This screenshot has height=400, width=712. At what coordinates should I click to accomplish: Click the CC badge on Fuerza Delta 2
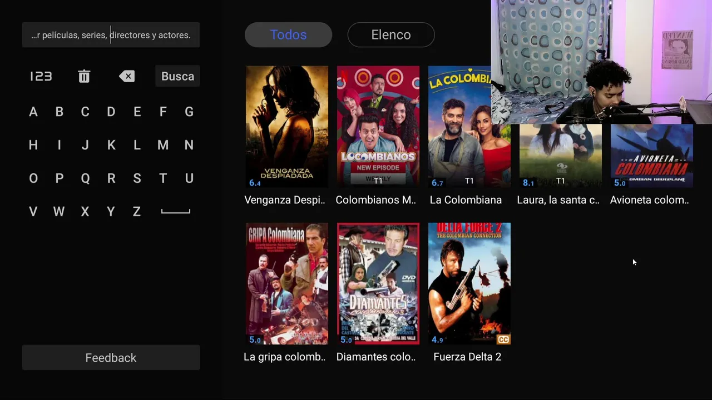(503, 339)
